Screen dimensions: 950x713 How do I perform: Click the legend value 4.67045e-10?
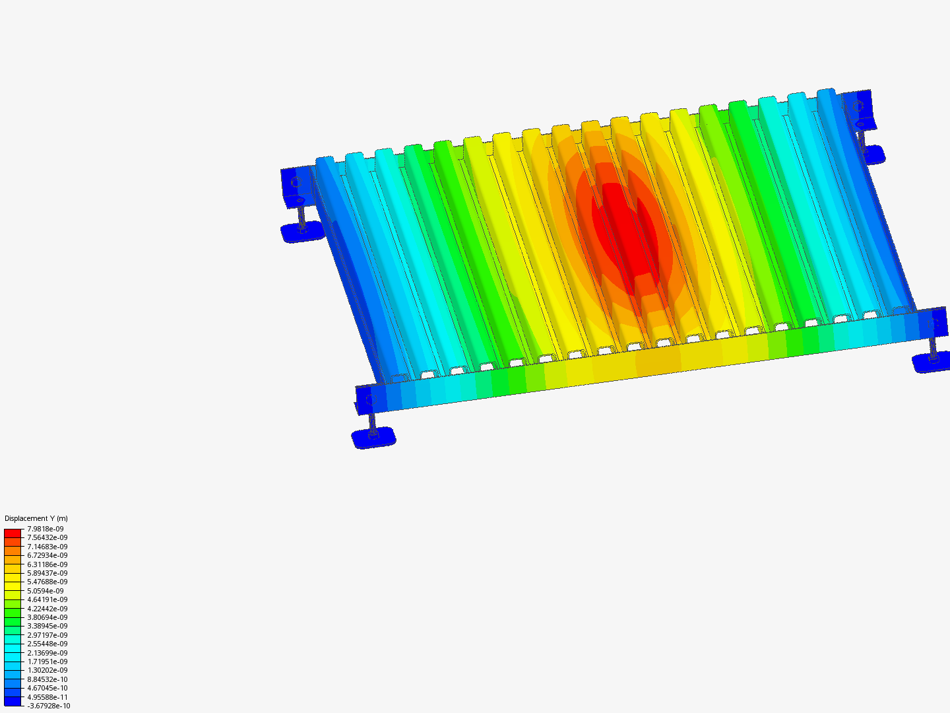pos(47,688)
